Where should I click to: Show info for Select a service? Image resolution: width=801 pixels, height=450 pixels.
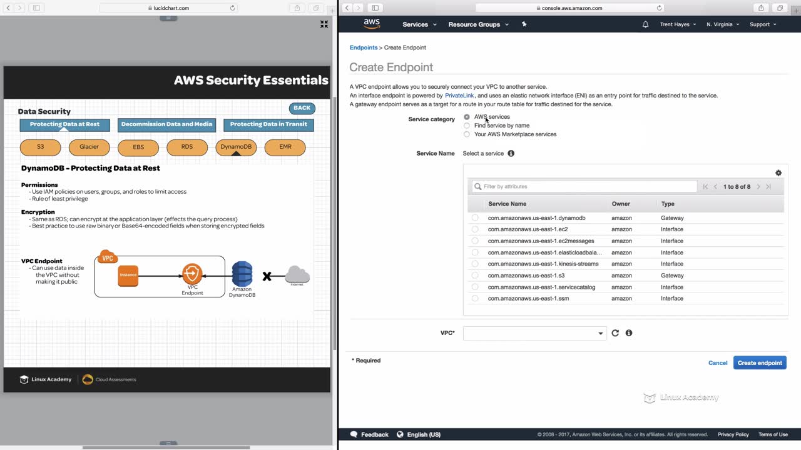click(x=511, y=153)
